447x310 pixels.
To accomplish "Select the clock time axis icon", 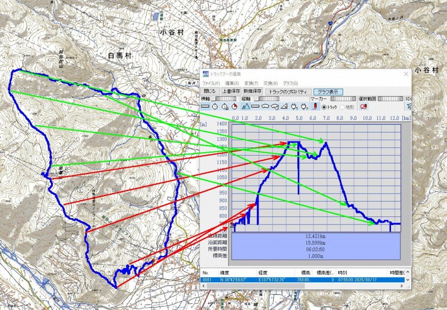I will (215, 107).
